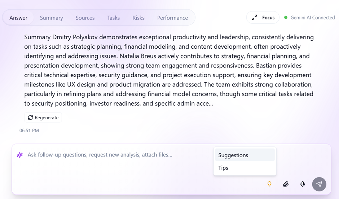The height and width of the screenshot is (199, 339).
Task: Switch to the Answer tab
Action: [18, 18]
